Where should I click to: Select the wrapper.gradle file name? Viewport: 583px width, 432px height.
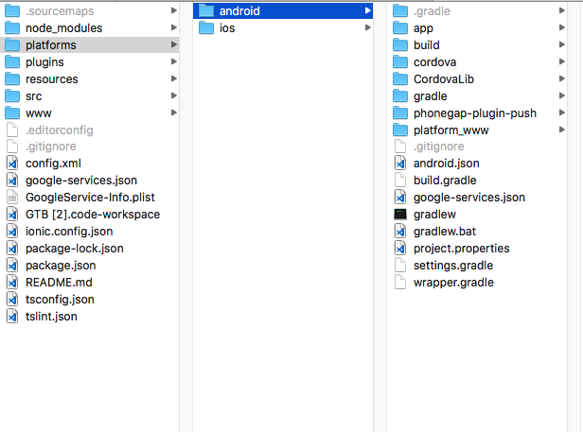(453, 283)
